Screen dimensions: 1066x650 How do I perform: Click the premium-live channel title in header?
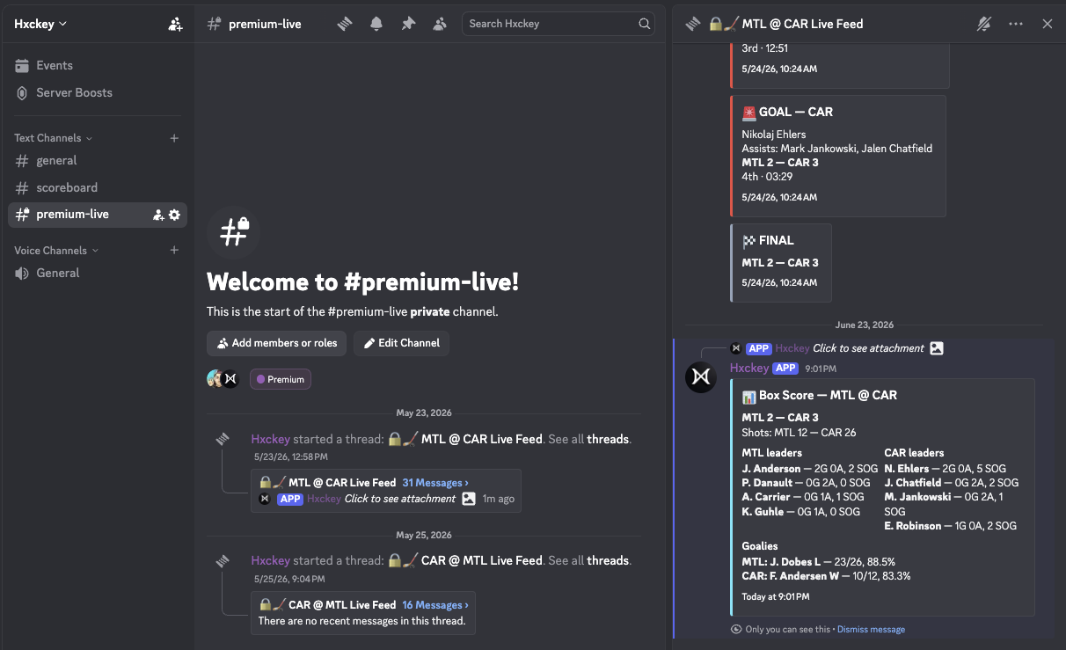click(265, 24)
